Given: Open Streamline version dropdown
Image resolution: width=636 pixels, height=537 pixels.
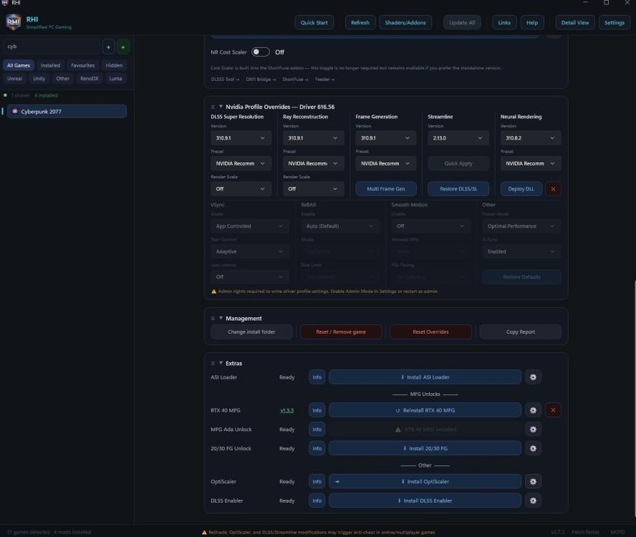Looking at the screenshot, I should (458, 138).
